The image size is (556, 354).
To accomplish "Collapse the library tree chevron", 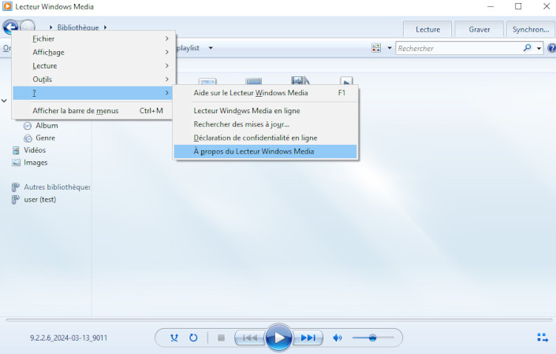I will (x=4, y=101).
